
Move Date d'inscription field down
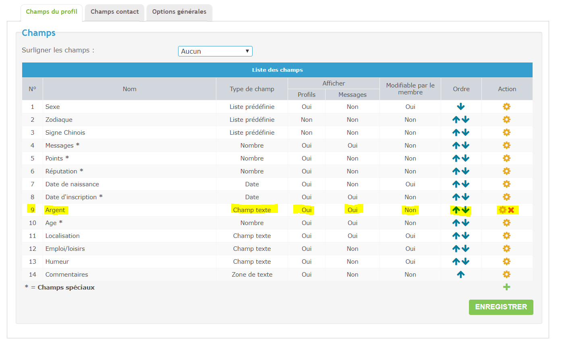click(x=466, y=197)
